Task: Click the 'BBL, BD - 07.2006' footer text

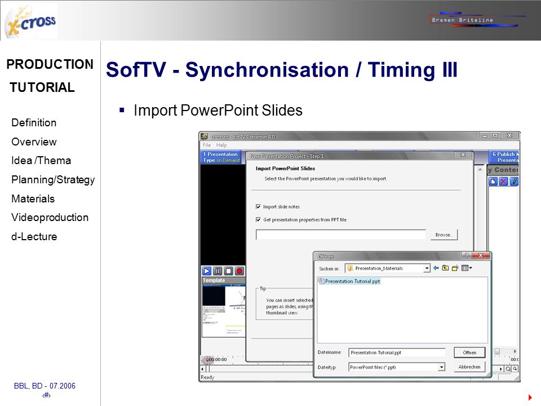Action: point(45,386)
